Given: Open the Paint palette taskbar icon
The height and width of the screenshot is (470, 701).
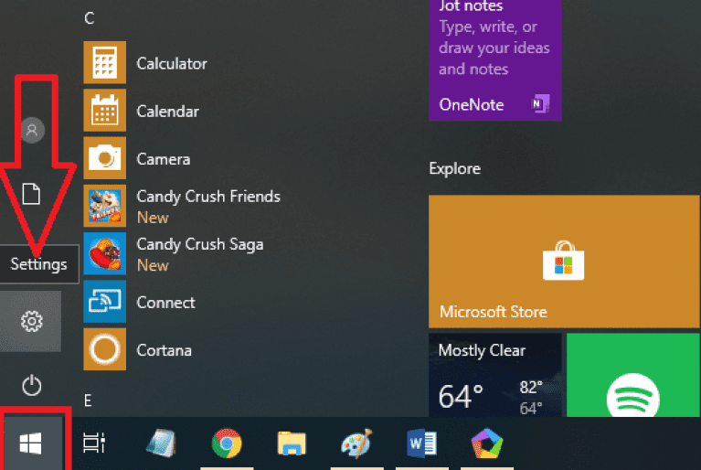Looking at the screenshot, I should coord(356,443).
